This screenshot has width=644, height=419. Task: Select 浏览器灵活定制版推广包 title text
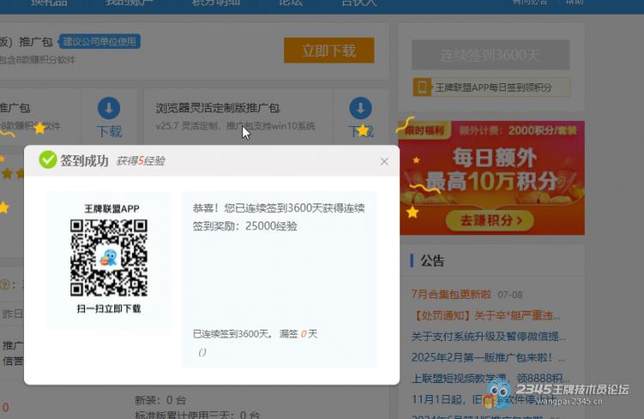218,108
